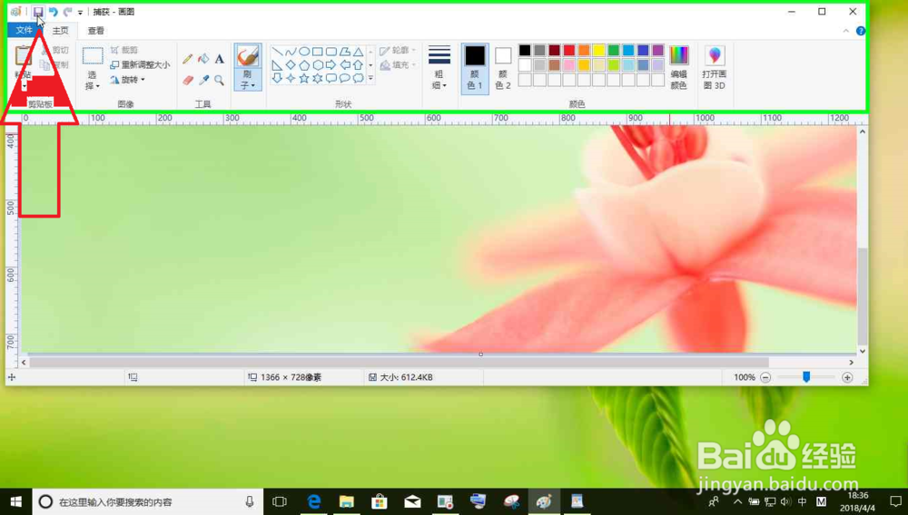
Task: Click the zoom out minus button
Action: [x=765, y=377]
